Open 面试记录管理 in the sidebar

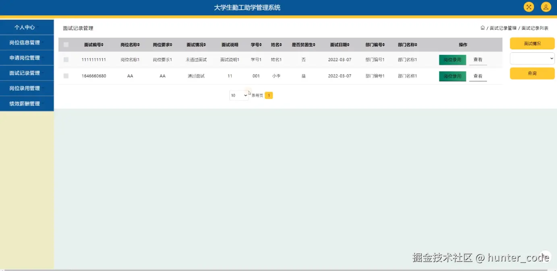point(27,73)
